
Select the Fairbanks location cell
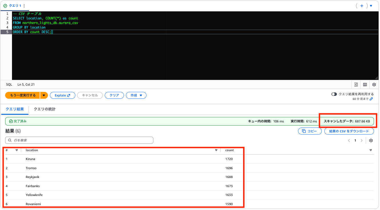pos(33,186)
